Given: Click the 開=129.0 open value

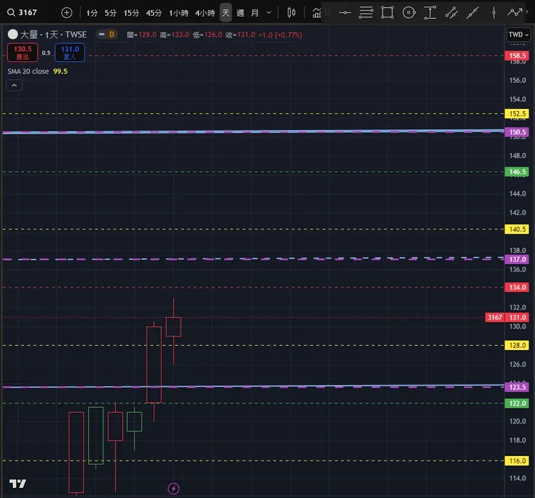Looking at the screenshot, I should 142,35.
